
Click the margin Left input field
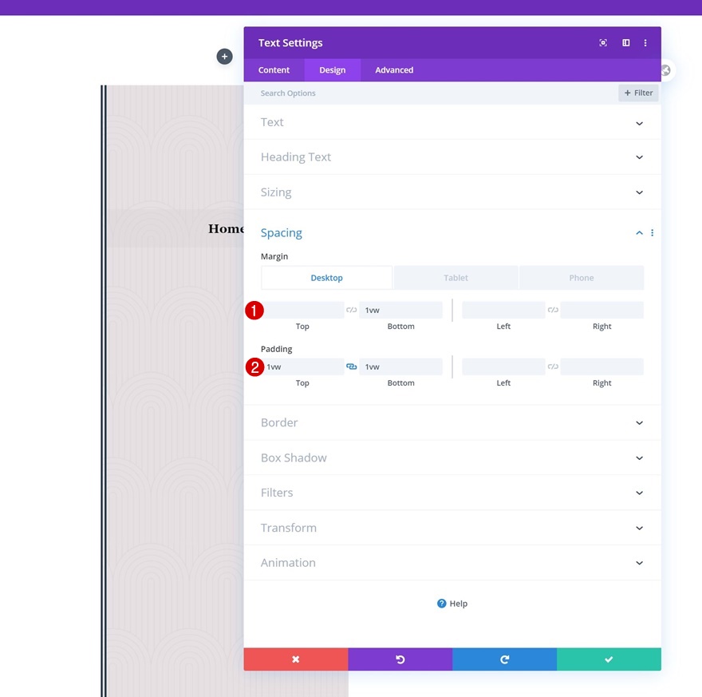(x=503, y=310)
